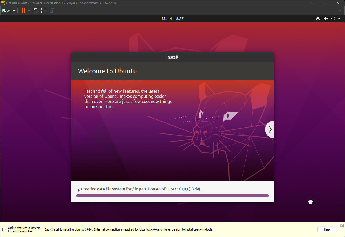Minimize the VMware Player window
345x237 pixels.
point(313,3)
